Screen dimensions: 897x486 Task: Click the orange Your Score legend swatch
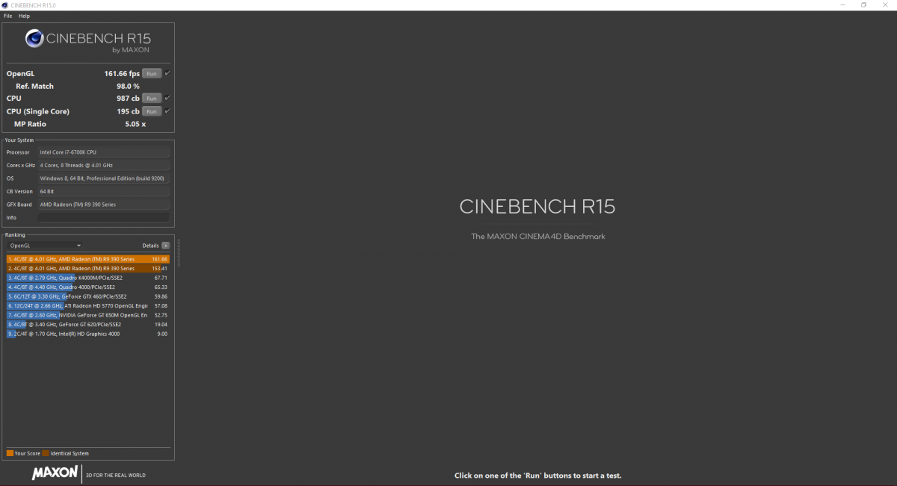click(10, 453)
